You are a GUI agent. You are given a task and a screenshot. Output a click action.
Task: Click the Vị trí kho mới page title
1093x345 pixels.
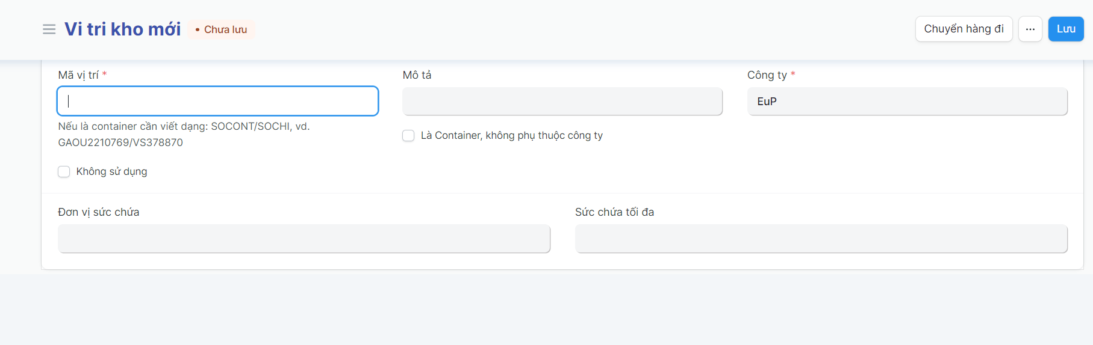click(x=122, y=29)
